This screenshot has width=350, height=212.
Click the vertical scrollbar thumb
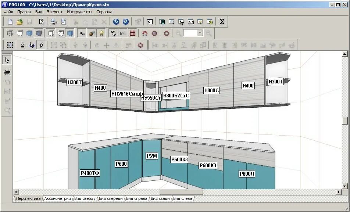click(344, 121)
